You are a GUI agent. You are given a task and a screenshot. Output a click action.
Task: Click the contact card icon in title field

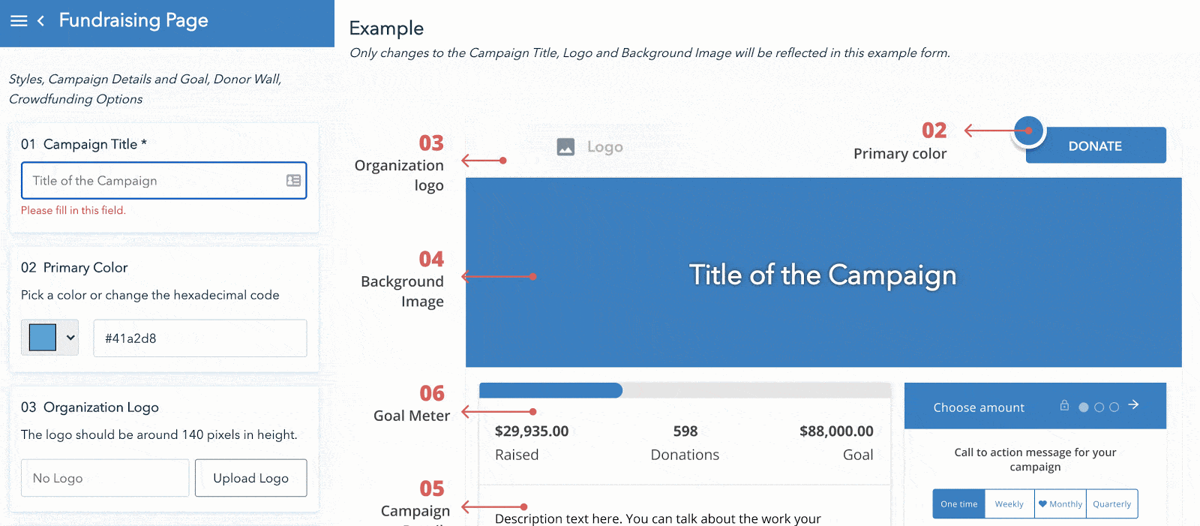tap(293, 181)
